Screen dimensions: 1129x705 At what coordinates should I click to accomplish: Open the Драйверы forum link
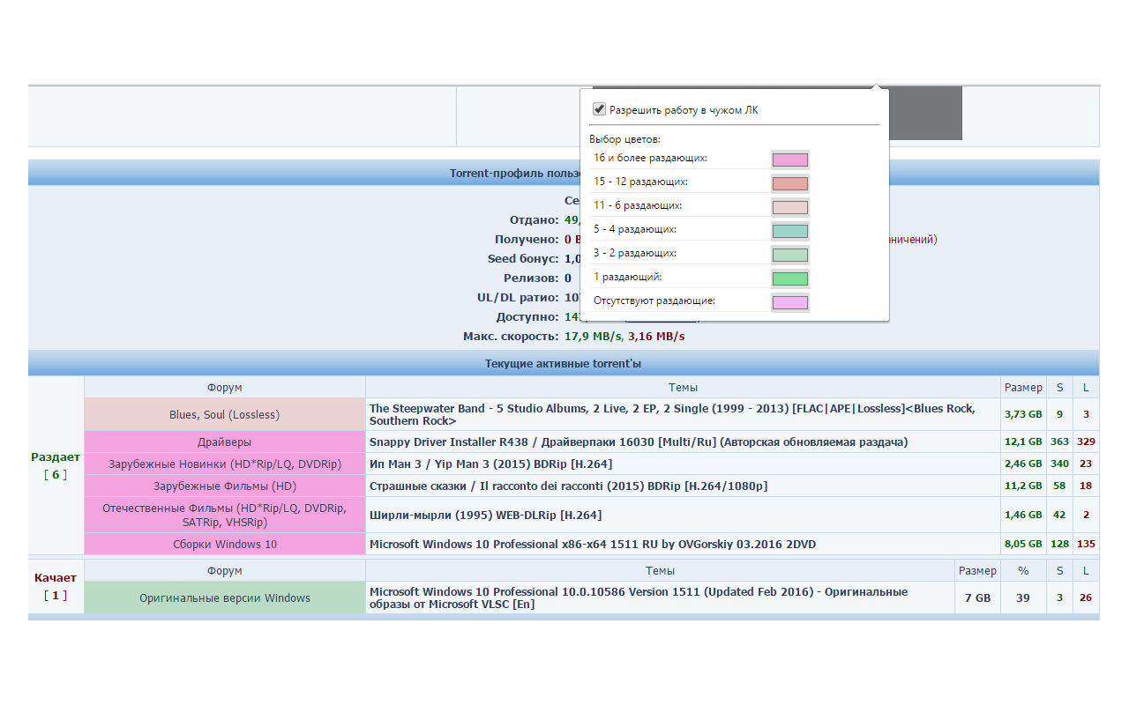(x=224, y=442)
